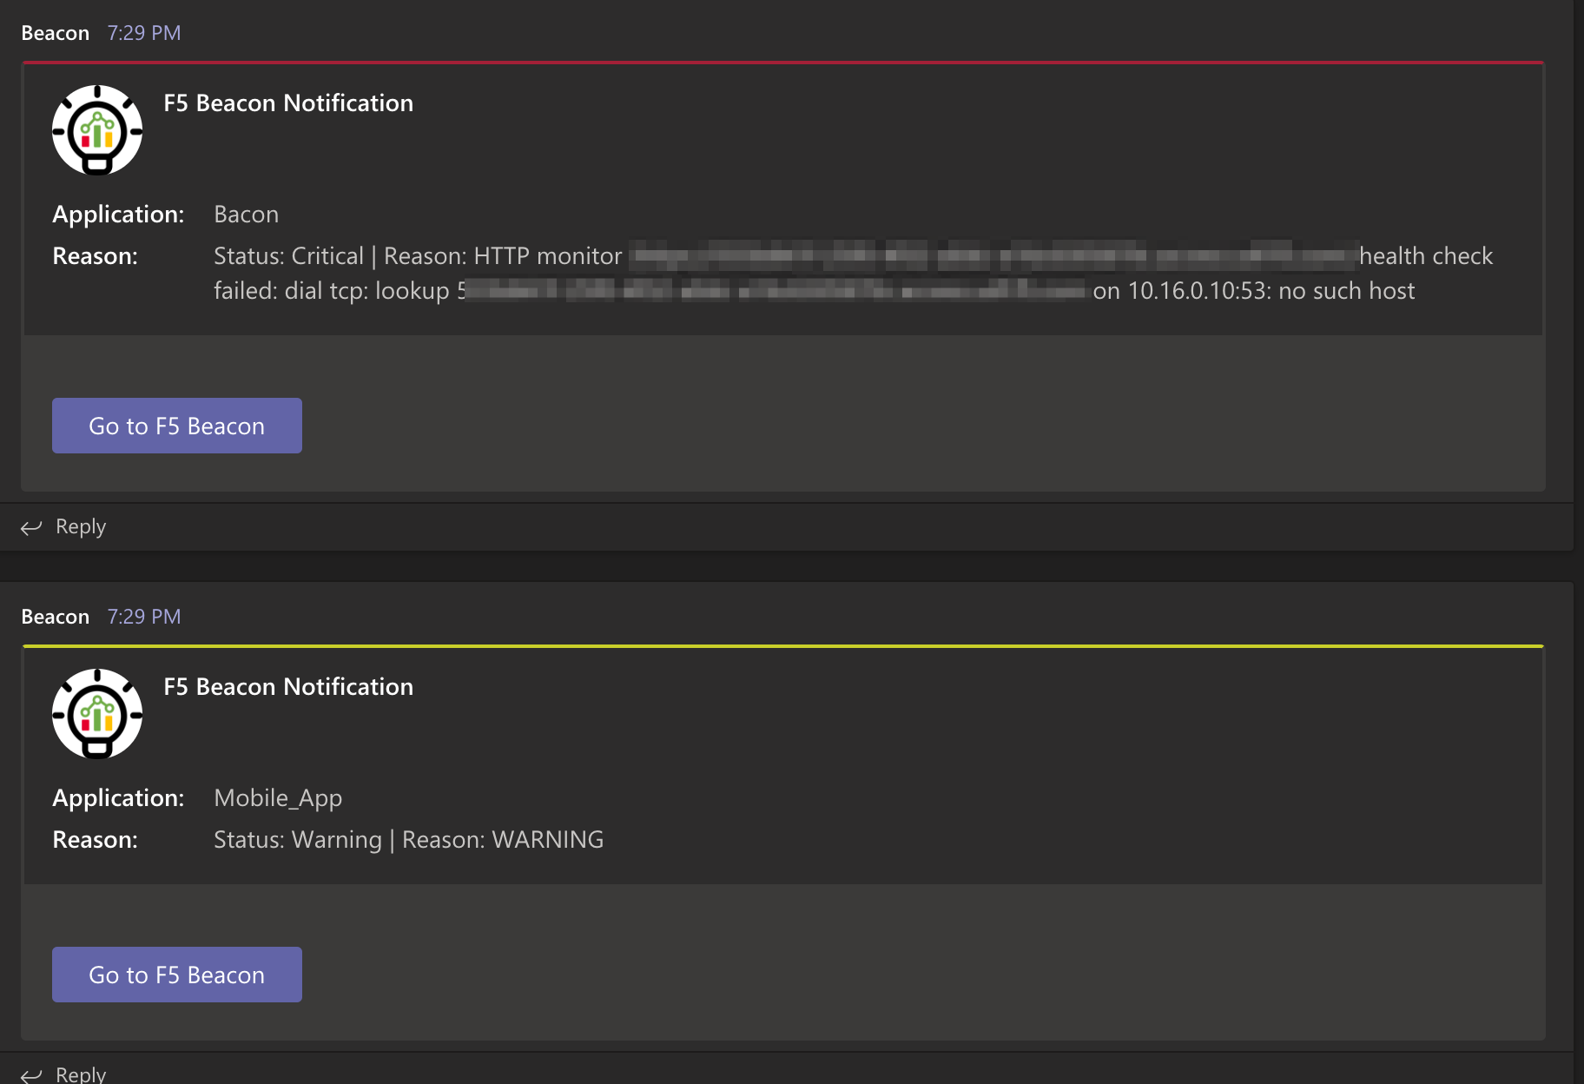
Task: Click the application name Mobile_App
Action: pyautogui.click(x=278, y=798)
